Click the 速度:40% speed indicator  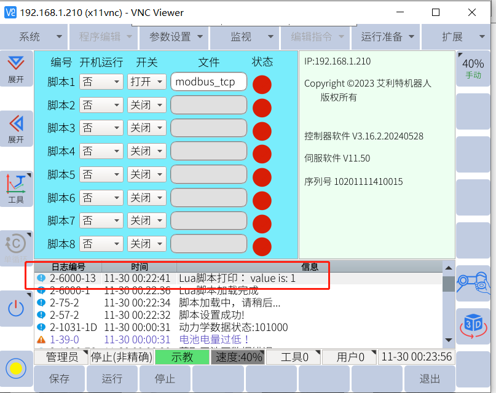(238, 357)
